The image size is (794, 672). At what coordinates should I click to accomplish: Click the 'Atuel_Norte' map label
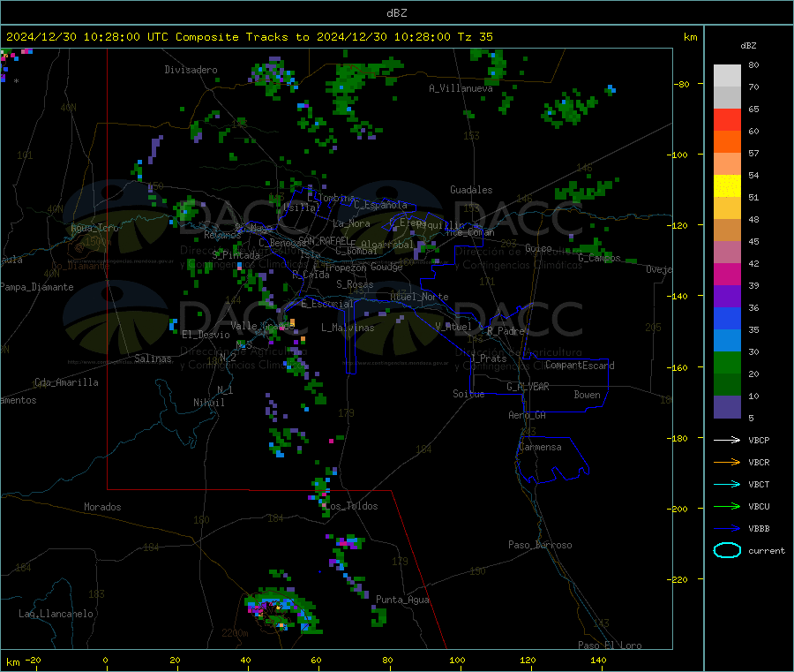pyautogui.click(x=419, y=297)
